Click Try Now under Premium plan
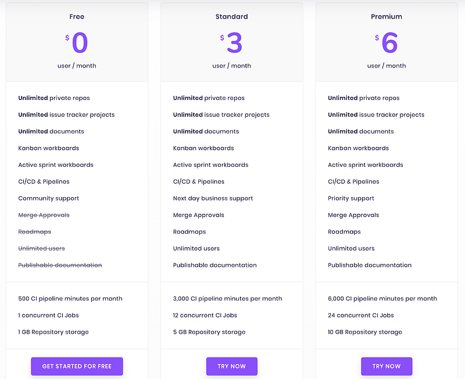Image resolution: width=465 pixels, height=379 pixels. 387,366
